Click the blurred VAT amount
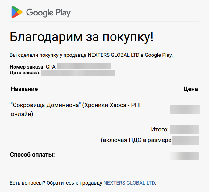Viewport: 209px width, 192px height. [186, 140]
